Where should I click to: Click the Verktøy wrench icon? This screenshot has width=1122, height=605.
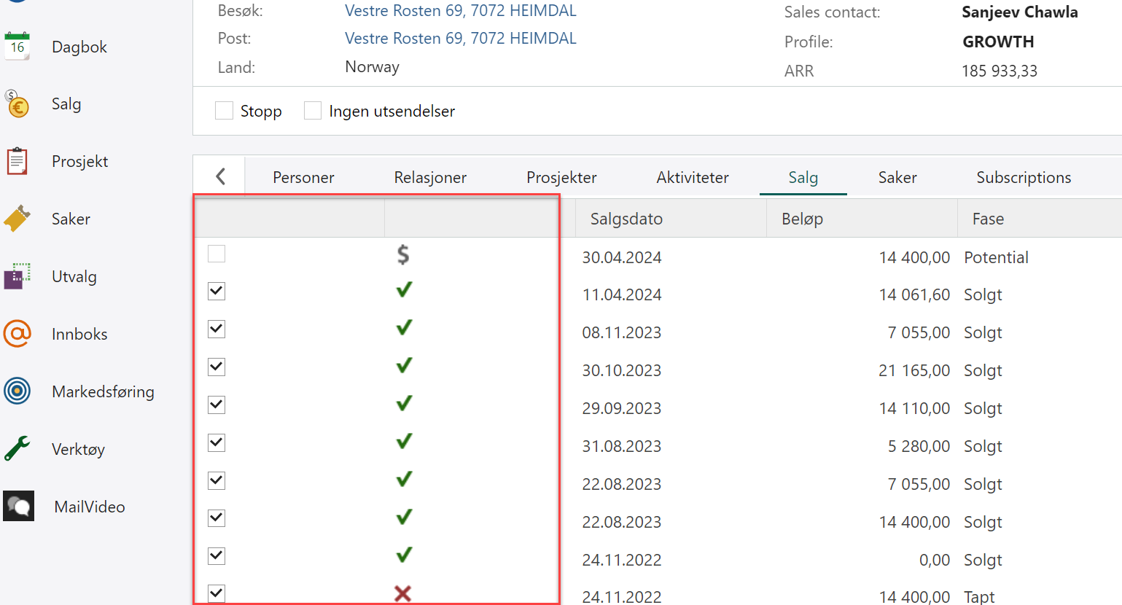pos(17,449)
